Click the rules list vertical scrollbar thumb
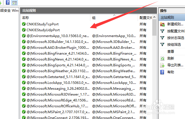185x119 pixels. [x=154, y=28]
